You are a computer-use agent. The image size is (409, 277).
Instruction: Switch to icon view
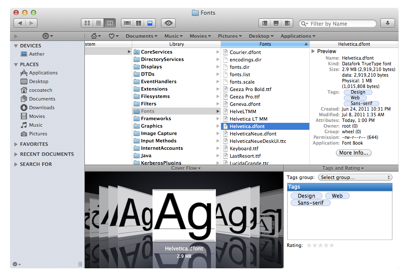(x=87, y=23)
